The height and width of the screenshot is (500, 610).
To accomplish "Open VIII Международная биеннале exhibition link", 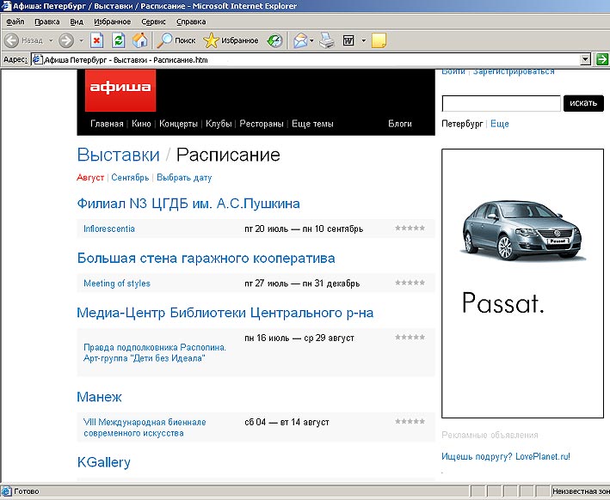I will point(145,428).
